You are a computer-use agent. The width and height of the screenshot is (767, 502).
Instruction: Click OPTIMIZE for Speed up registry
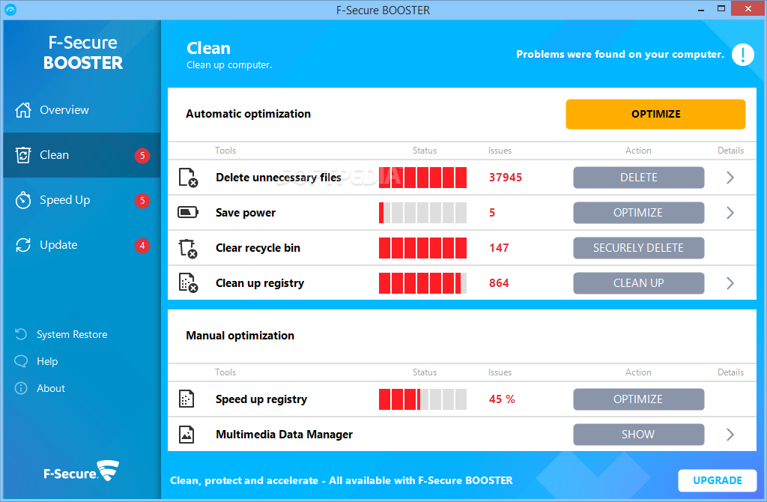click(639, 399)
